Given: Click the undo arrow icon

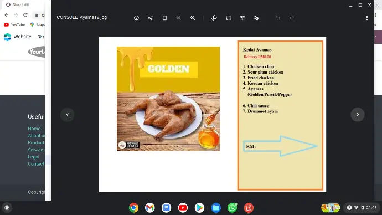Looking at the screenshot, I should (278, 18).
